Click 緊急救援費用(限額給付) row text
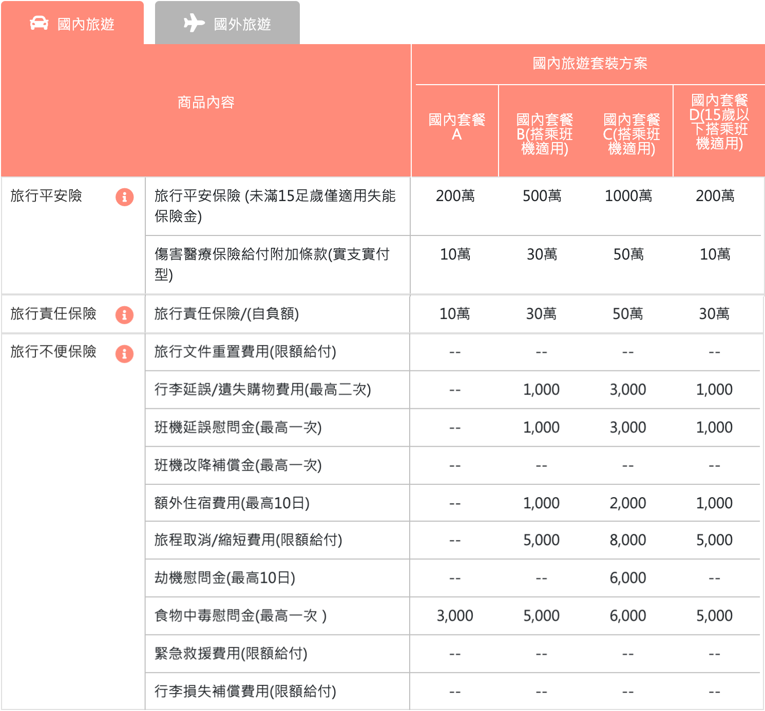This screenshot has width=765, height=711. 231,654
